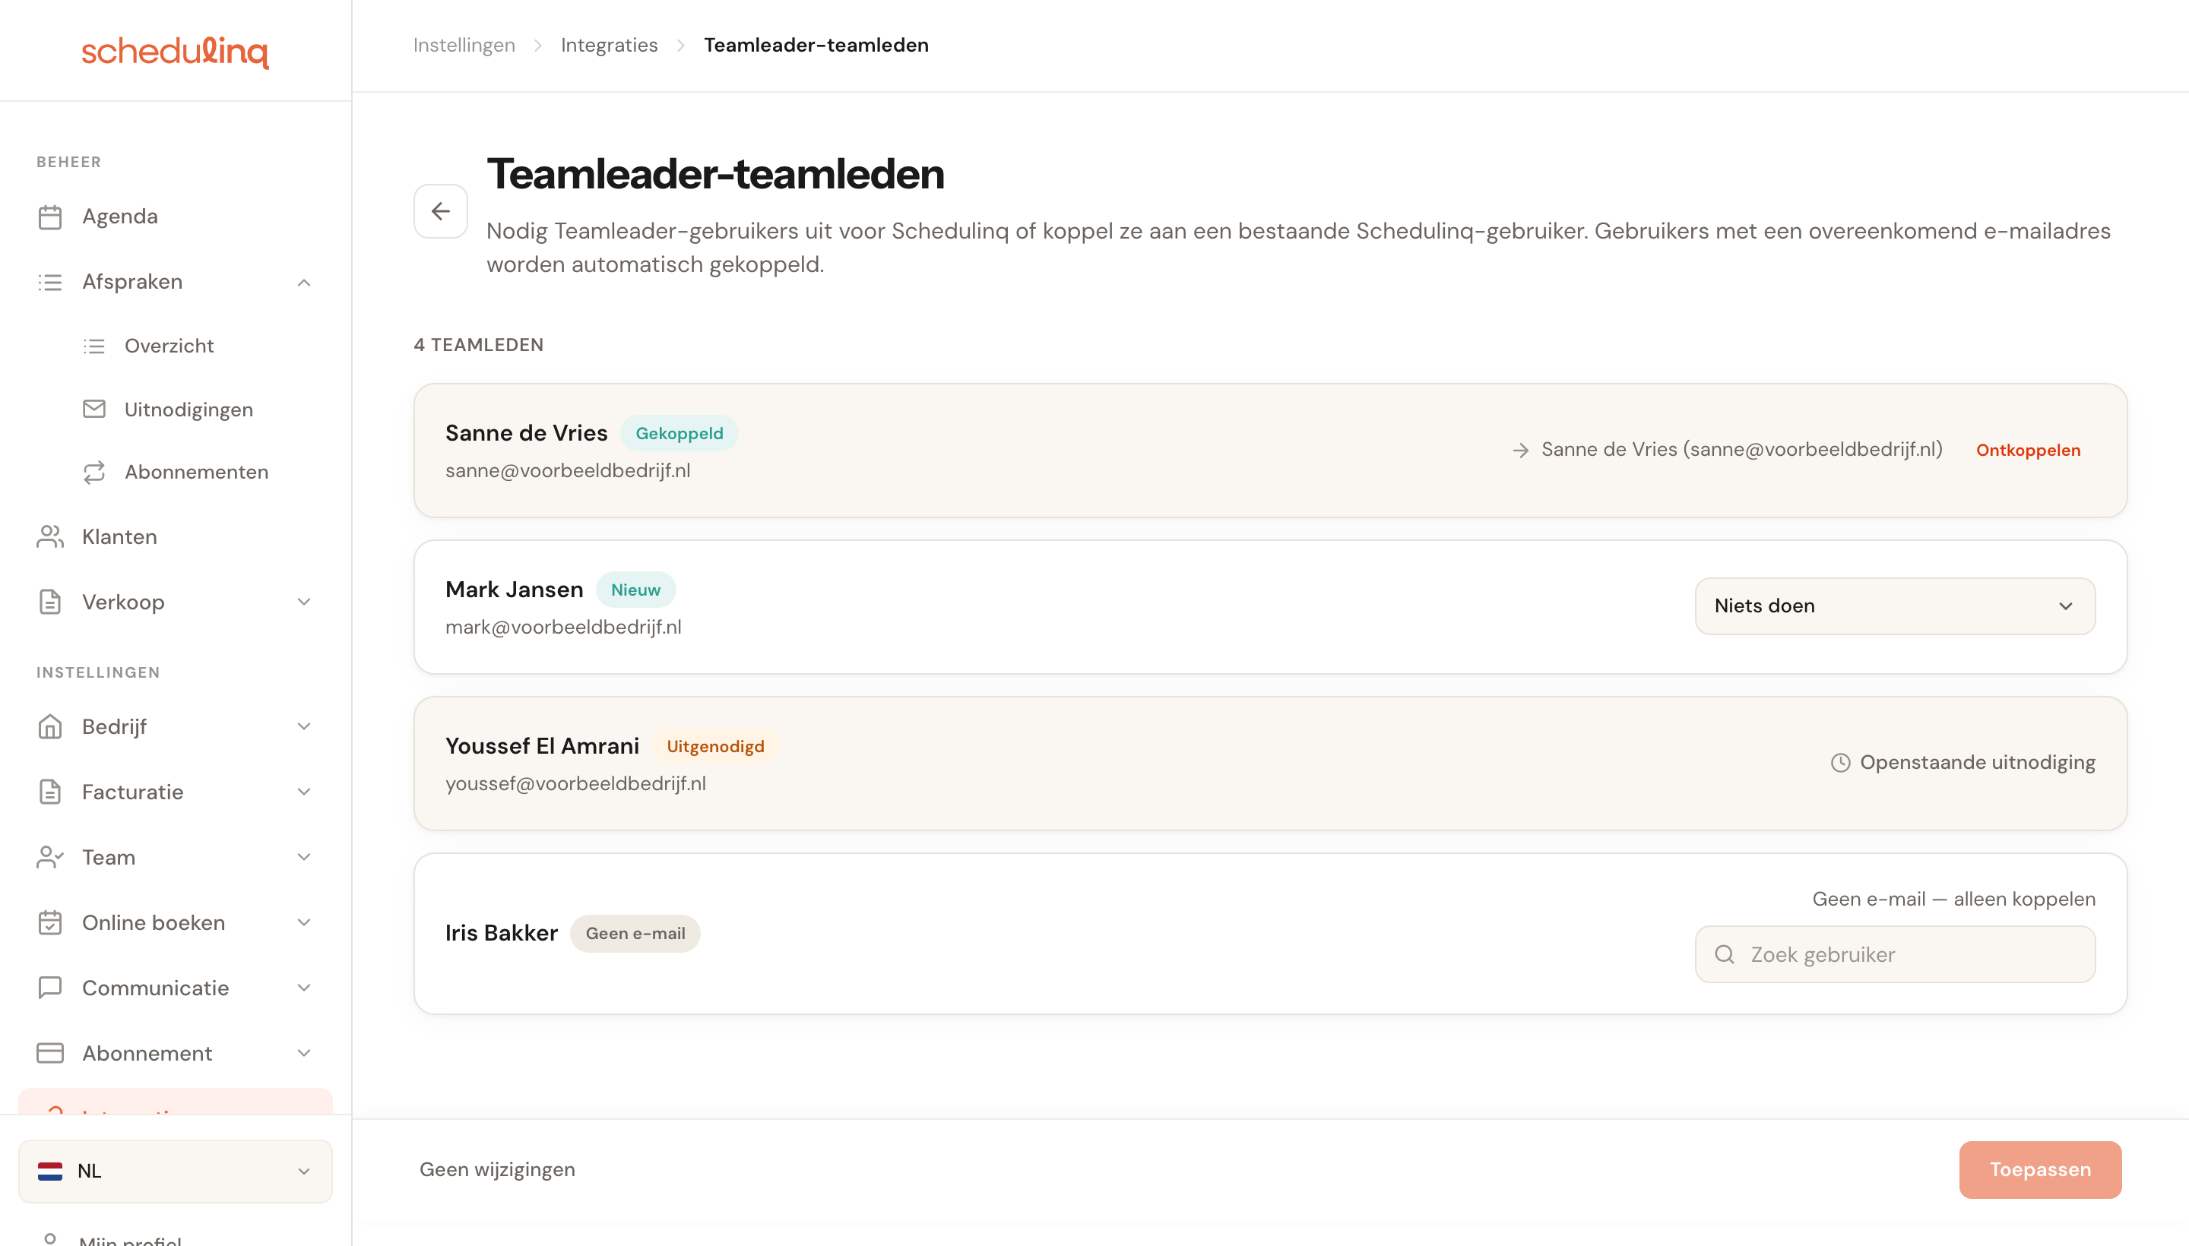Click the Toepassen button

click(2039, 1169)
